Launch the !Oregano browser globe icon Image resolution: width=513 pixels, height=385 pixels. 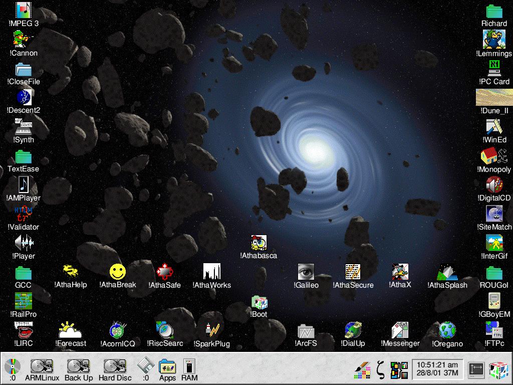pos(447,330)
